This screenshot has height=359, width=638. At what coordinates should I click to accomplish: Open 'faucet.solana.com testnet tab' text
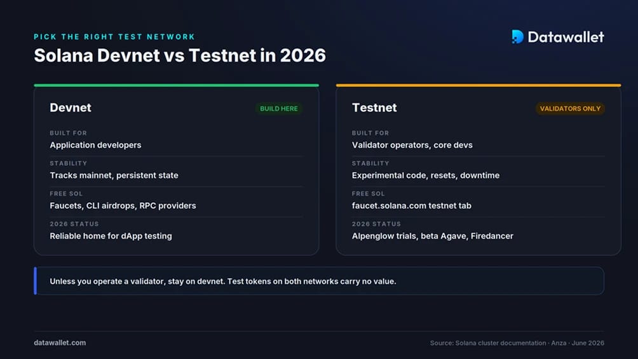pos(411,205)
